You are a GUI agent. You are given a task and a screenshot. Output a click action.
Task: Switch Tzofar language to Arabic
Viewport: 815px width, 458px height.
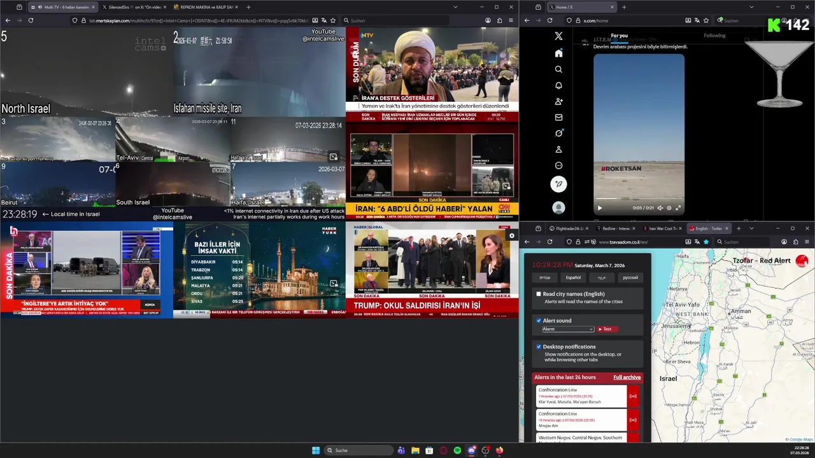[602, 277]
